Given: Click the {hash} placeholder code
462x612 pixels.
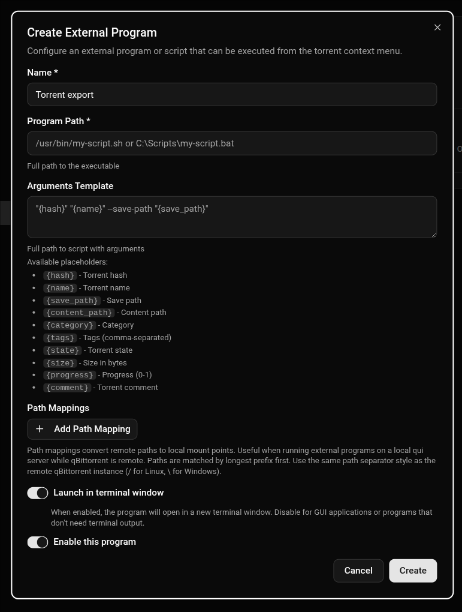Looking at the screenshot, I should [60, 275].
